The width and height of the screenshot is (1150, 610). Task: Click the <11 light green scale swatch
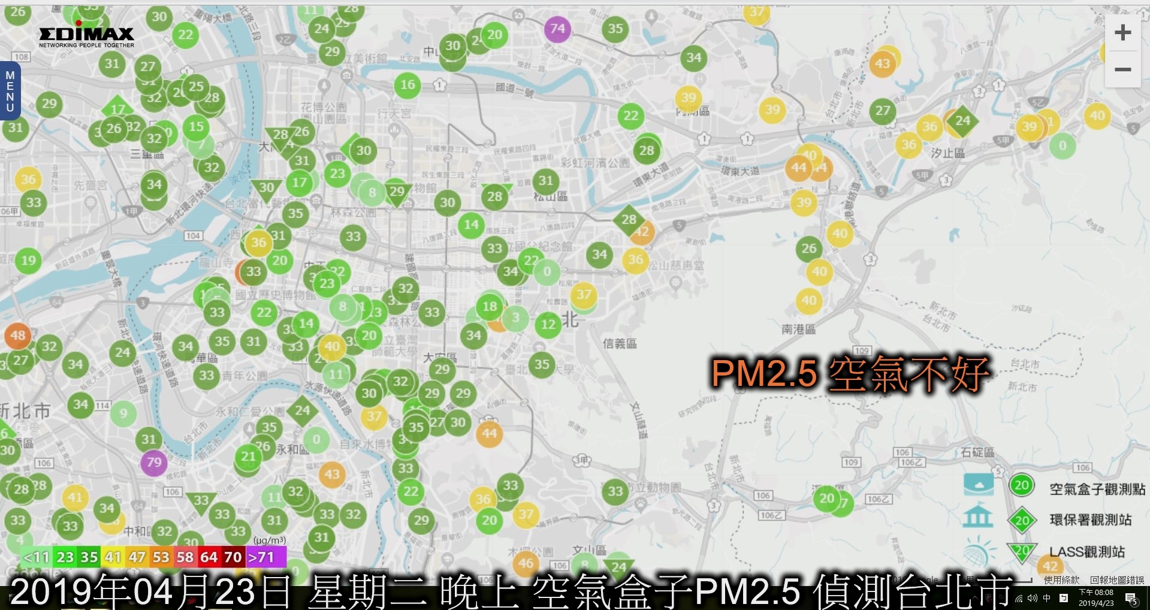click(x=36, y=557)
